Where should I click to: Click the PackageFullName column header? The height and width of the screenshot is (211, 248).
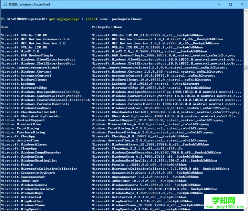107,27
